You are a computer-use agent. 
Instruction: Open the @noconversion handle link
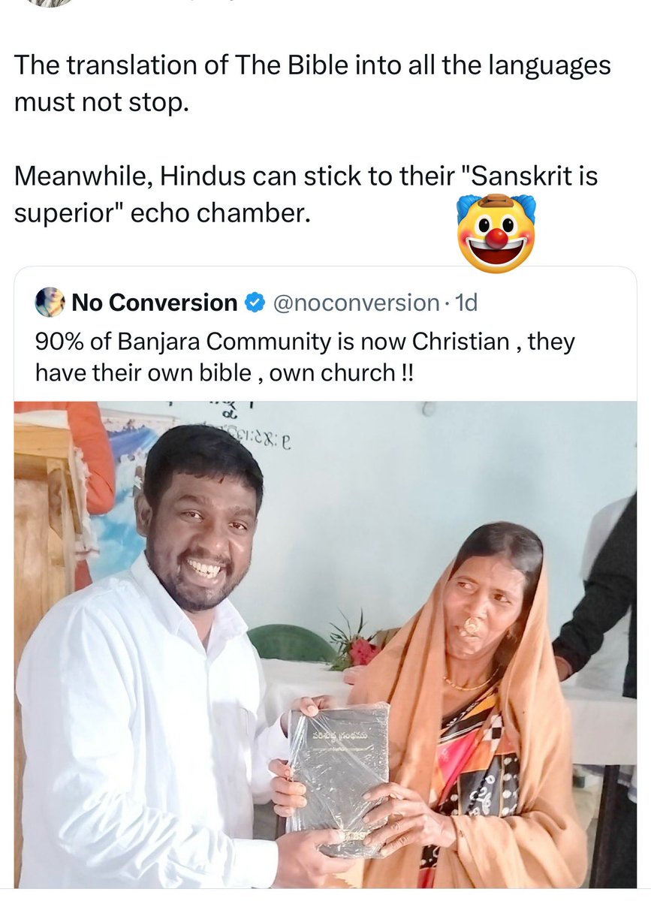(354, 303)
